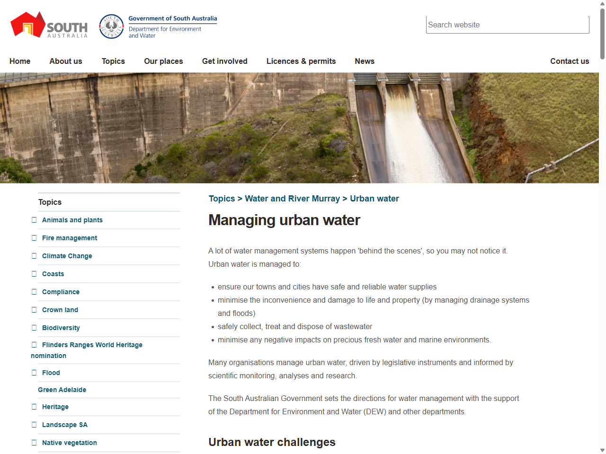The height and width of the screenshot is (454, 606).
Task: Open the Licences & permits menu
Action: [x=301, y=61]
